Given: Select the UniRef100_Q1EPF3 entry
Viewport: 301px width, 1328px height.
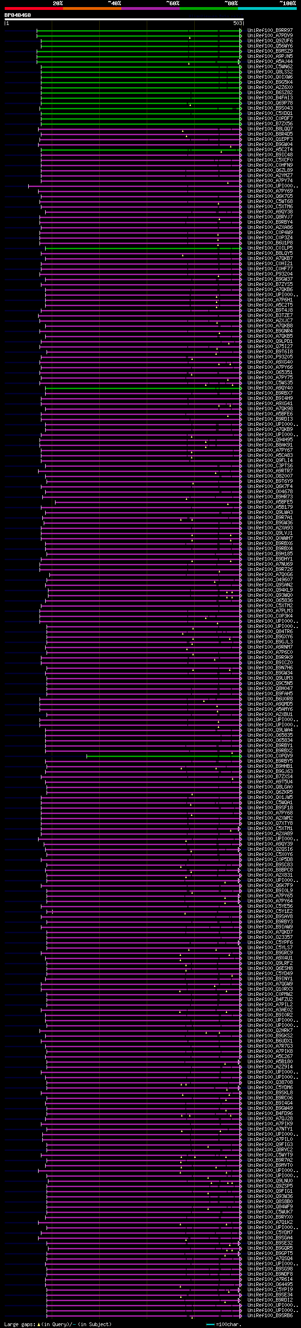Looking at the screenshot, I should pos(270,139).
